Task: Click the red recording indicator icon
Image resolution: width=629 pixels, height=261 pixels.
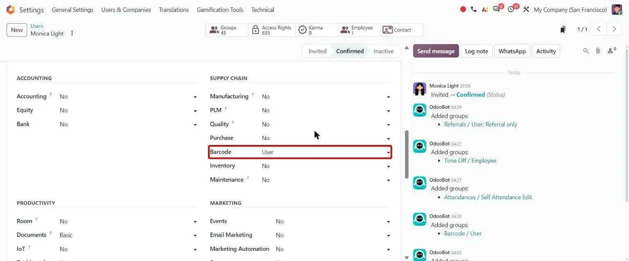Action: (x=463, y=9)
